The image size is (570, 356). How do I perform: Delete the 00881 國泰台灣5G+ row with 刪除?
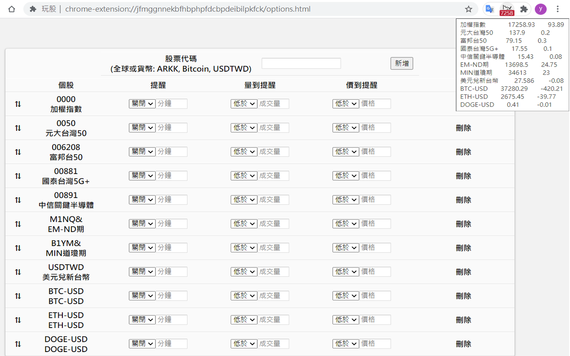[x=464, y=176]
